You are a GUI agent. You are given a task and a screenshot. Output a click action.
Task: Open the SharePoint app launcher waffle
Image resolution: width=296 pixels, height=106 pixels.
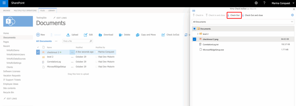pos(4,3)
